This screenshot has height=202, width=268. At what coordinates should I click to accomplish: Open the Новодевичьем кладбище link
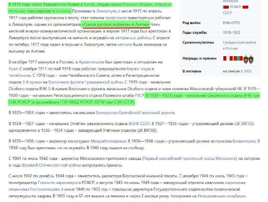click(221, 196)
